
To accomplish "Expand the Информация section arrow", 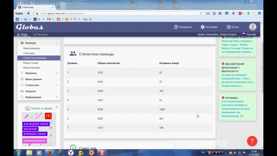I will coord(56,97).
